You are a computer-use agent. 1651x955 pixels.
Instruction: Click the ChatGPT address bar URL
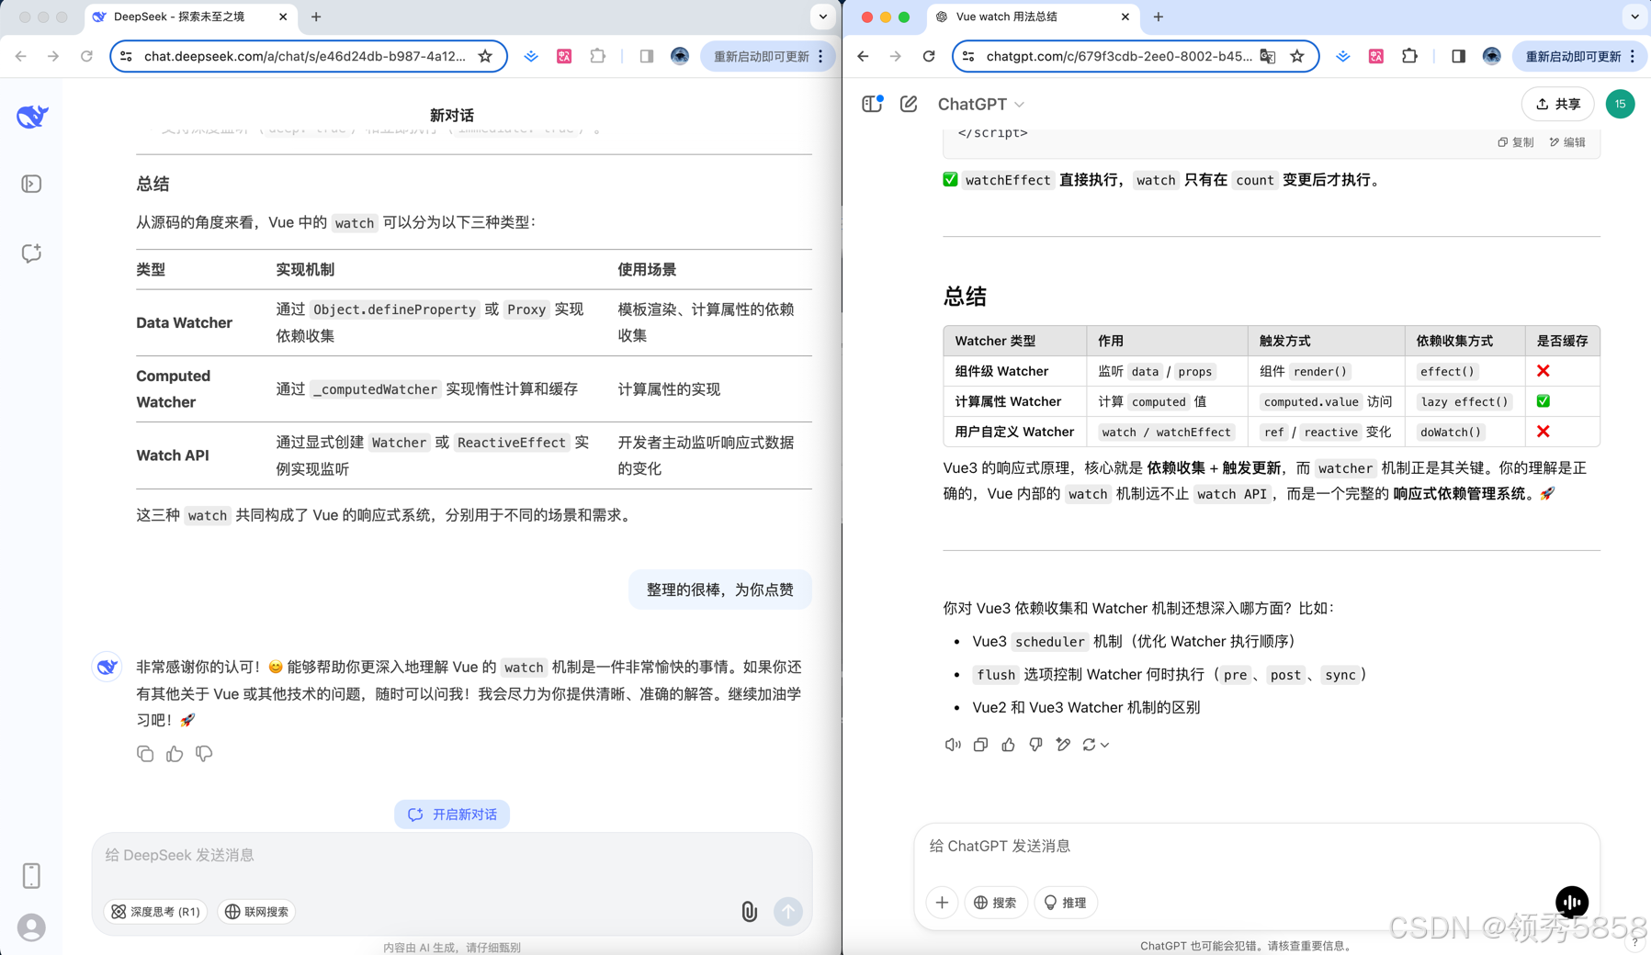tap(1119, 56)
